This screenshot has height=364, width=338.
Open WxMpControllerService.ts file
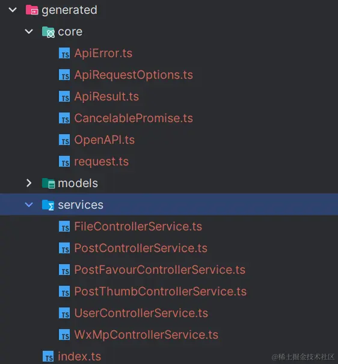[x=146, y=335]
